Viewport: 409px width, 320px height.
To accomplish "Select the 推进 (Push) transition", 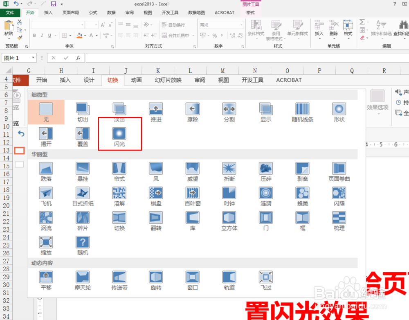I will point(156,112).
